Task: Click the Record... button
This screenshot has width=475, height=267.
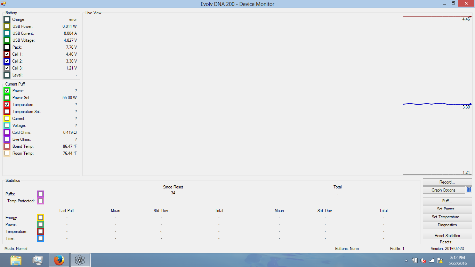Action: [x=447, y=182]
